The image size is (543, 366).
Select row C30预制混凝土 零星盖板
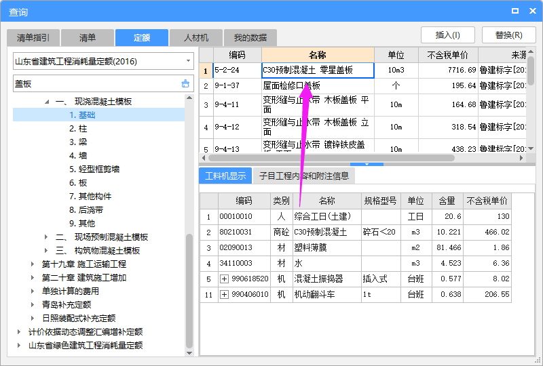point(318,70)
